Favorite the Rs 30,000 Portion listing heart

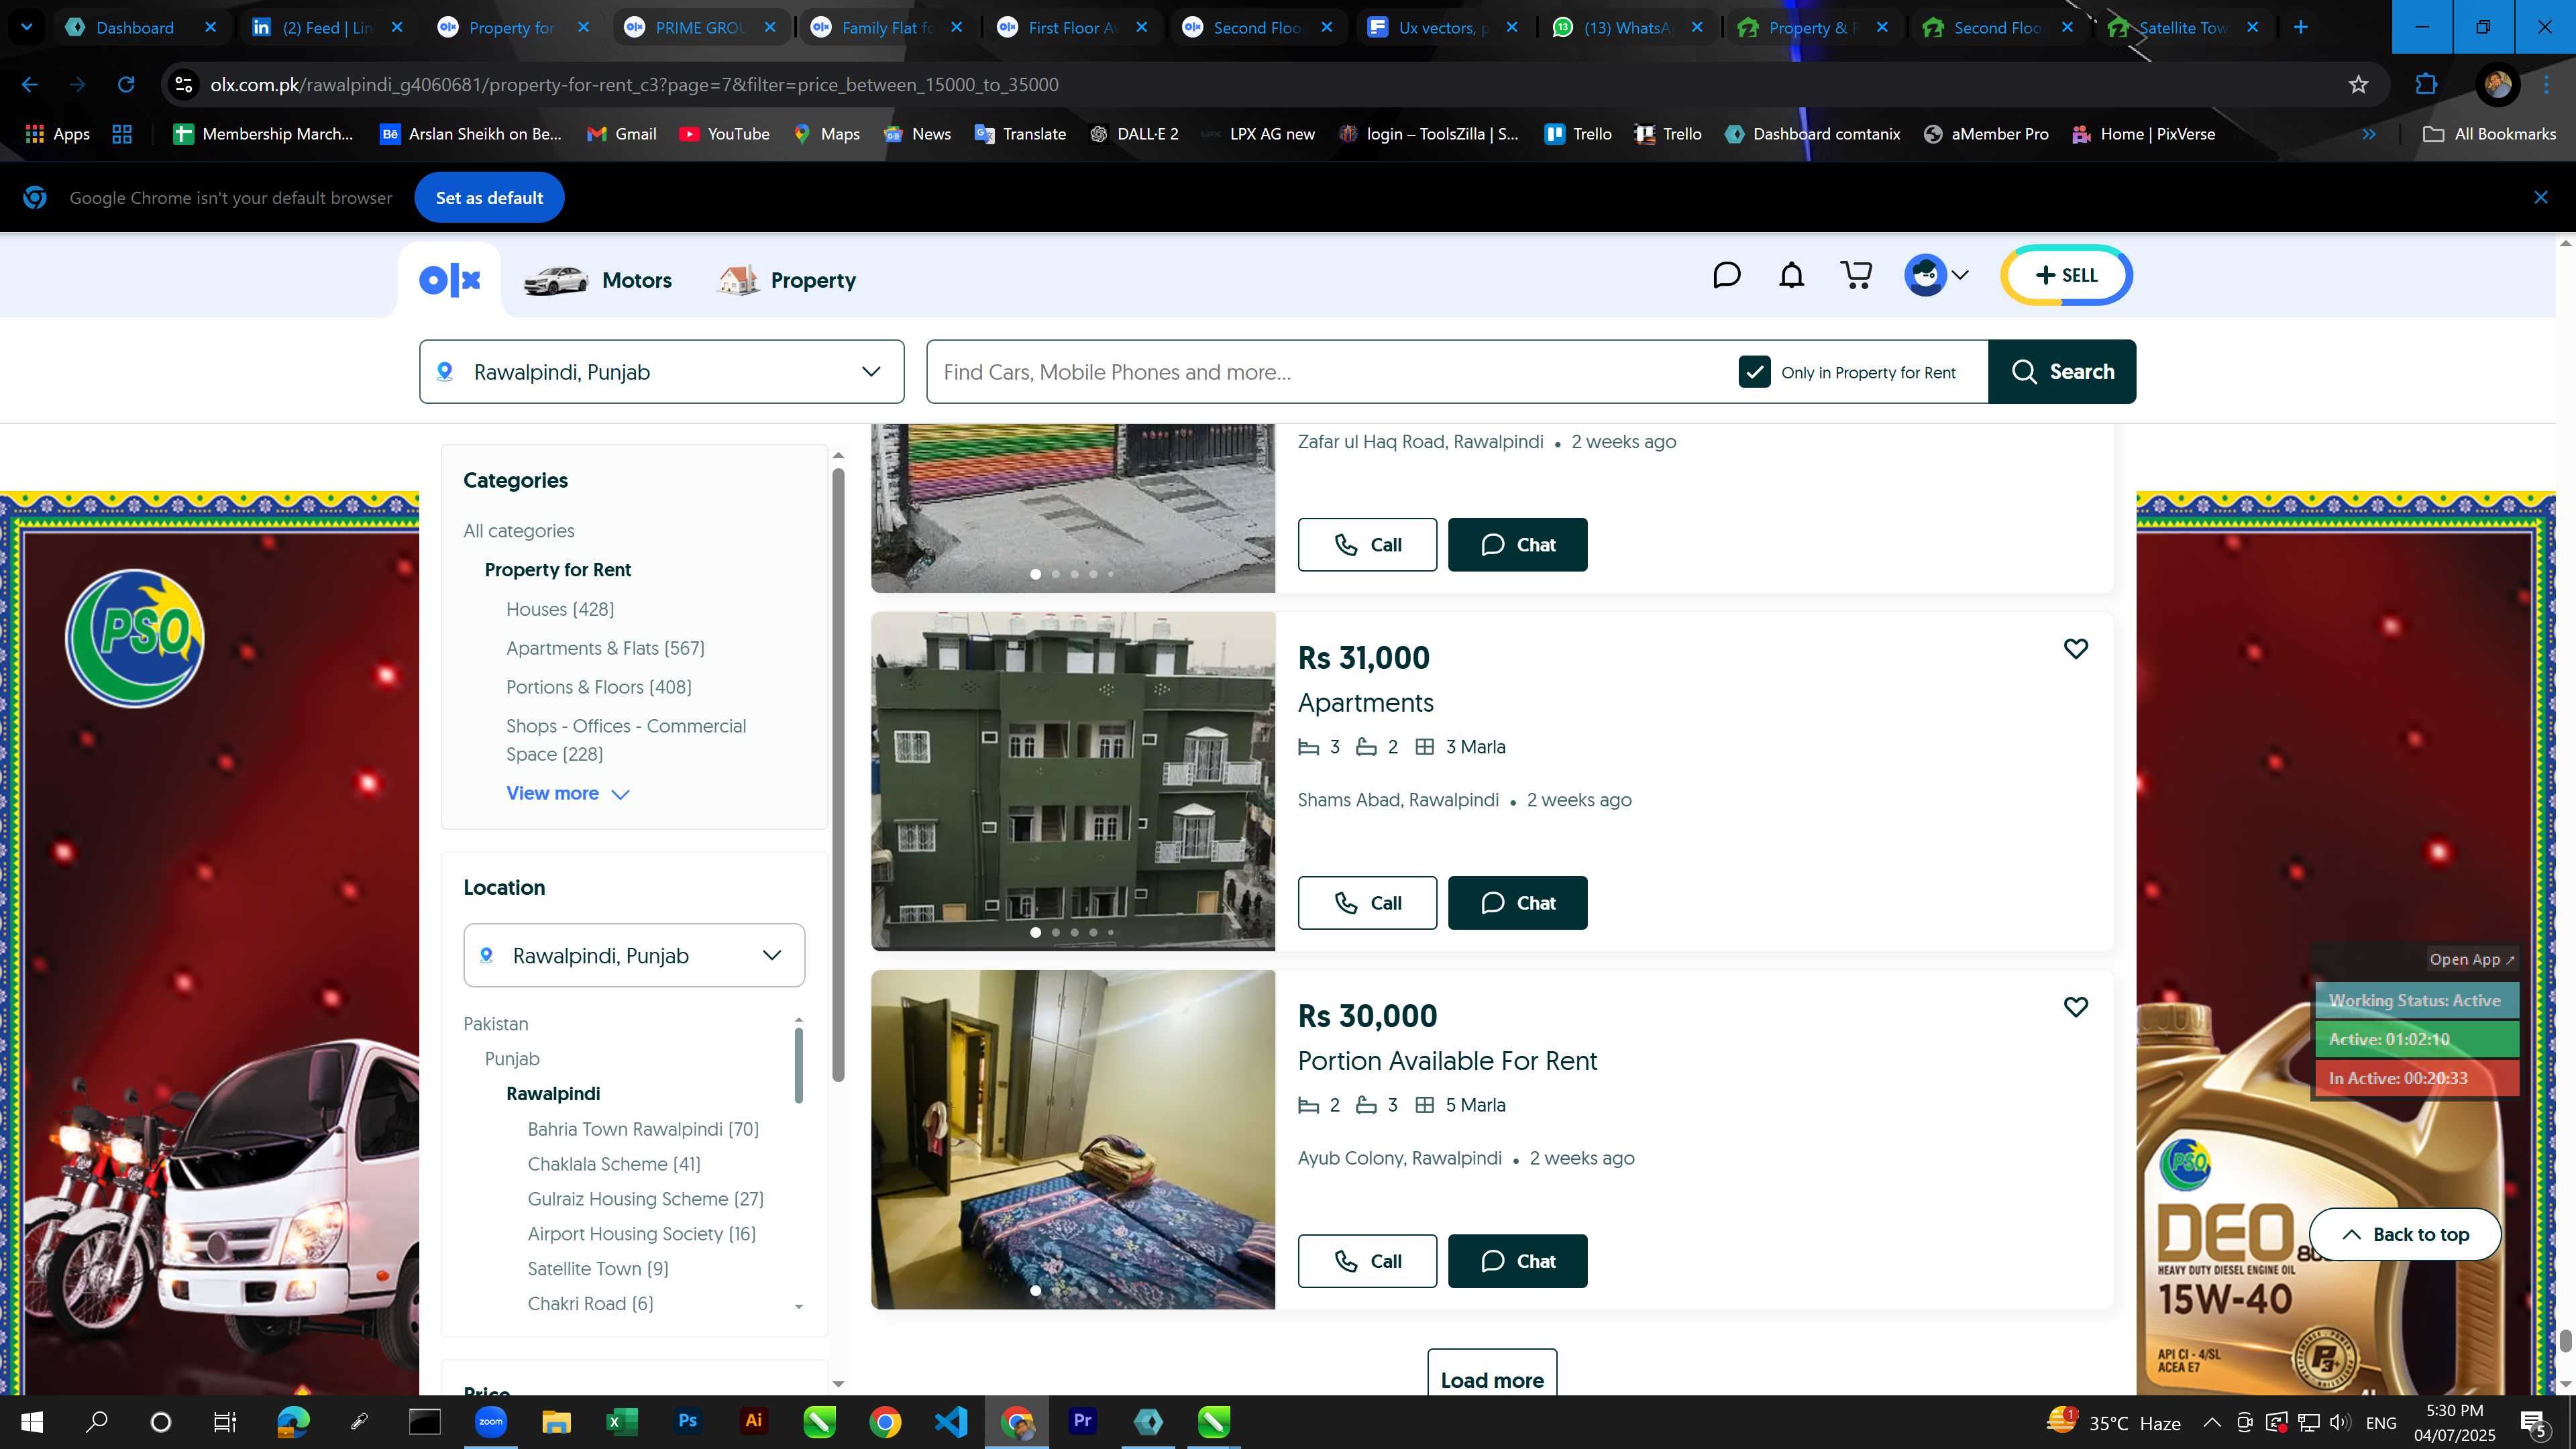tap(2075, 1006)
